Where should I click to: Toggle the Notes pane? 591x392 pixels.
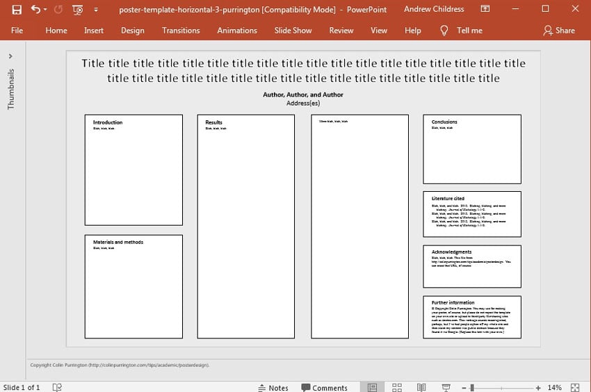click(x=273, y=387)
